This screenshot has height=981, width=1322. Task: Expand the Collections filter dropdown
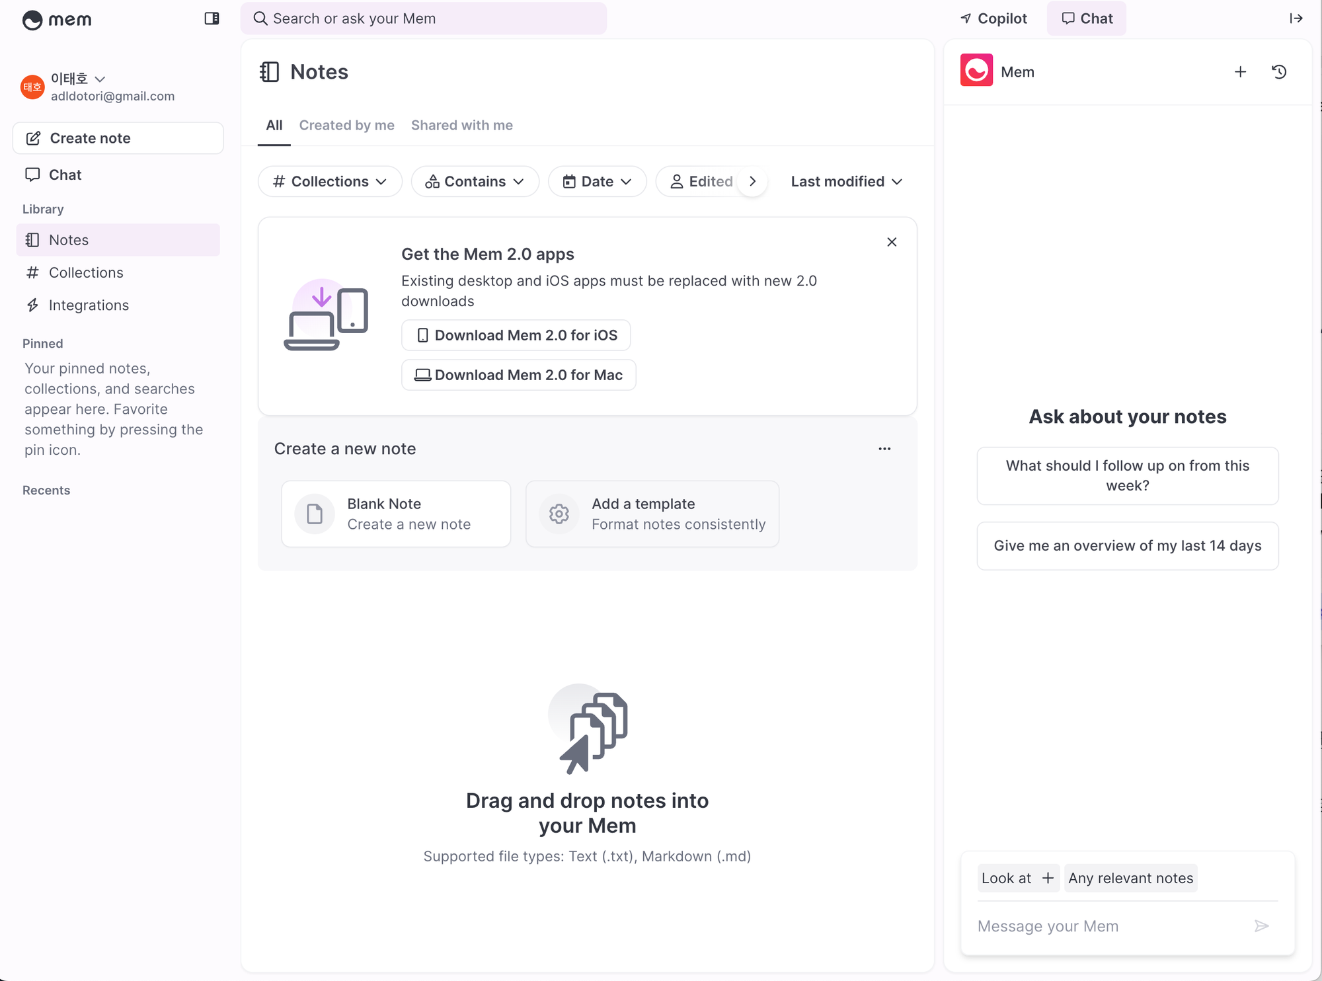point(330,181)
